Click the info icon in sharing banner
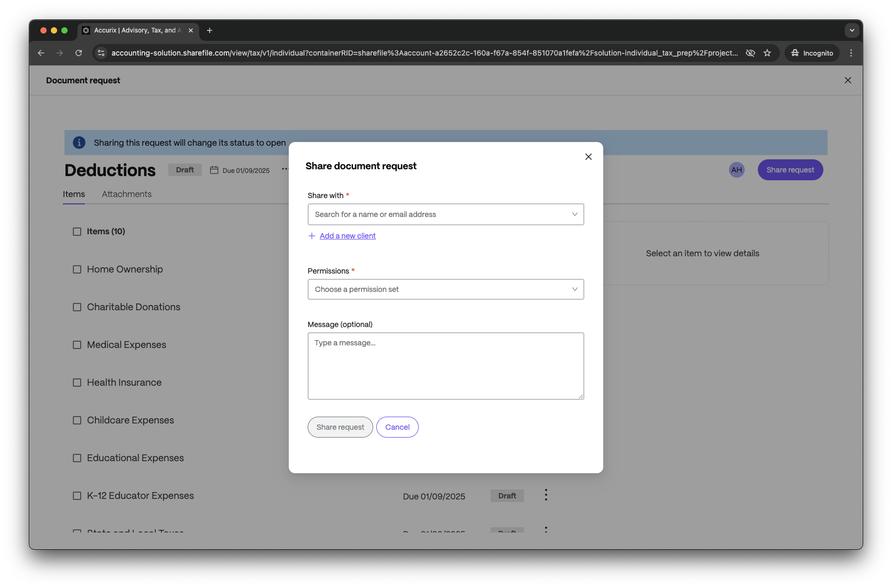The height and width of the screenshot is (588, 892). 79,143
